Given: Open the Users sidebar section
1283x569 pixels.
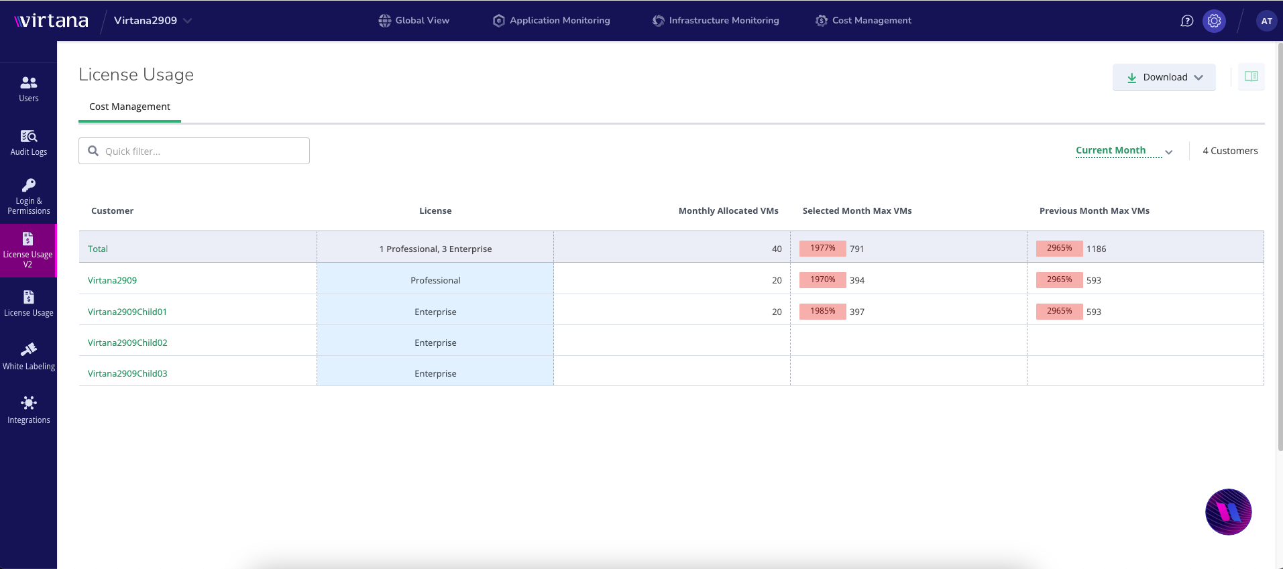Looking at the screenshot, I should click(x=28, y=89).
